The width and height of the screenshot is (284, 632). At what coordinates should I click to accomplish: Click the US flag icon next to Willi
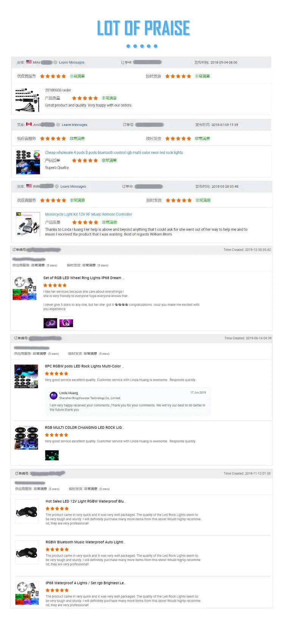click(x=29, y=186)
